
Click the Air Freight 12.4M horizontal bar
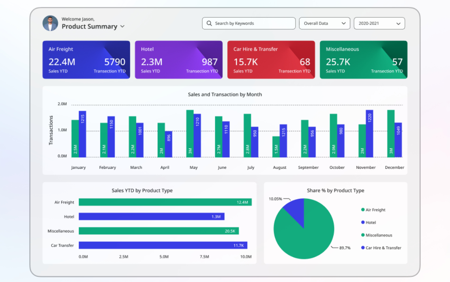(x=165, y=202)
